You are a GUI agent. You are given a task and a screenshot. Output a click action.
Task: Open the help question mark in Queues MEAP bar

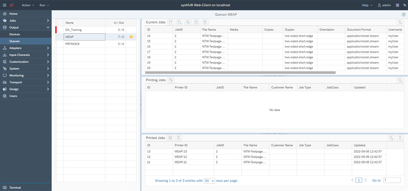[x=404, y=15]
